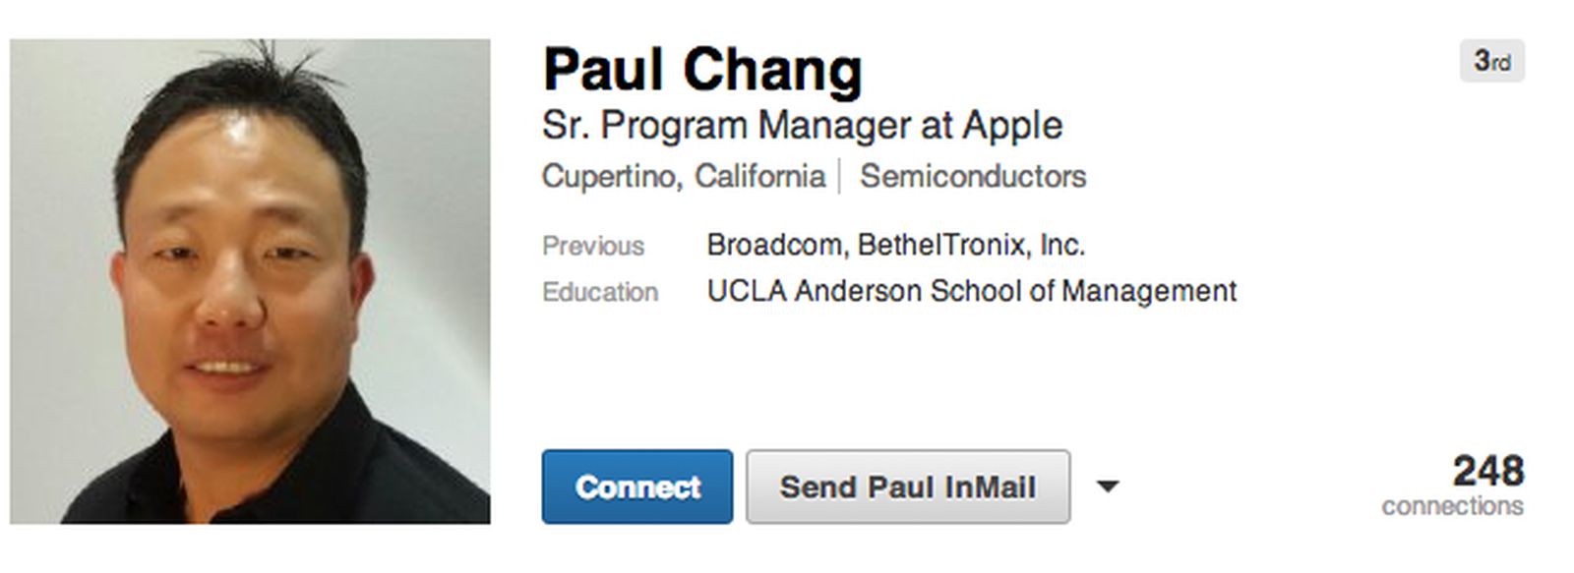Click the Previous label
The width and height of the screenshot is (1574, 573).
click(594, 245)
